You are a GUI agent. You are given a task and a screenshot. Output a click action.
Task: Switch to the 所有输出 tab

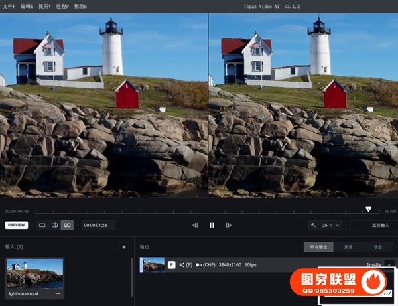point(318,247)
